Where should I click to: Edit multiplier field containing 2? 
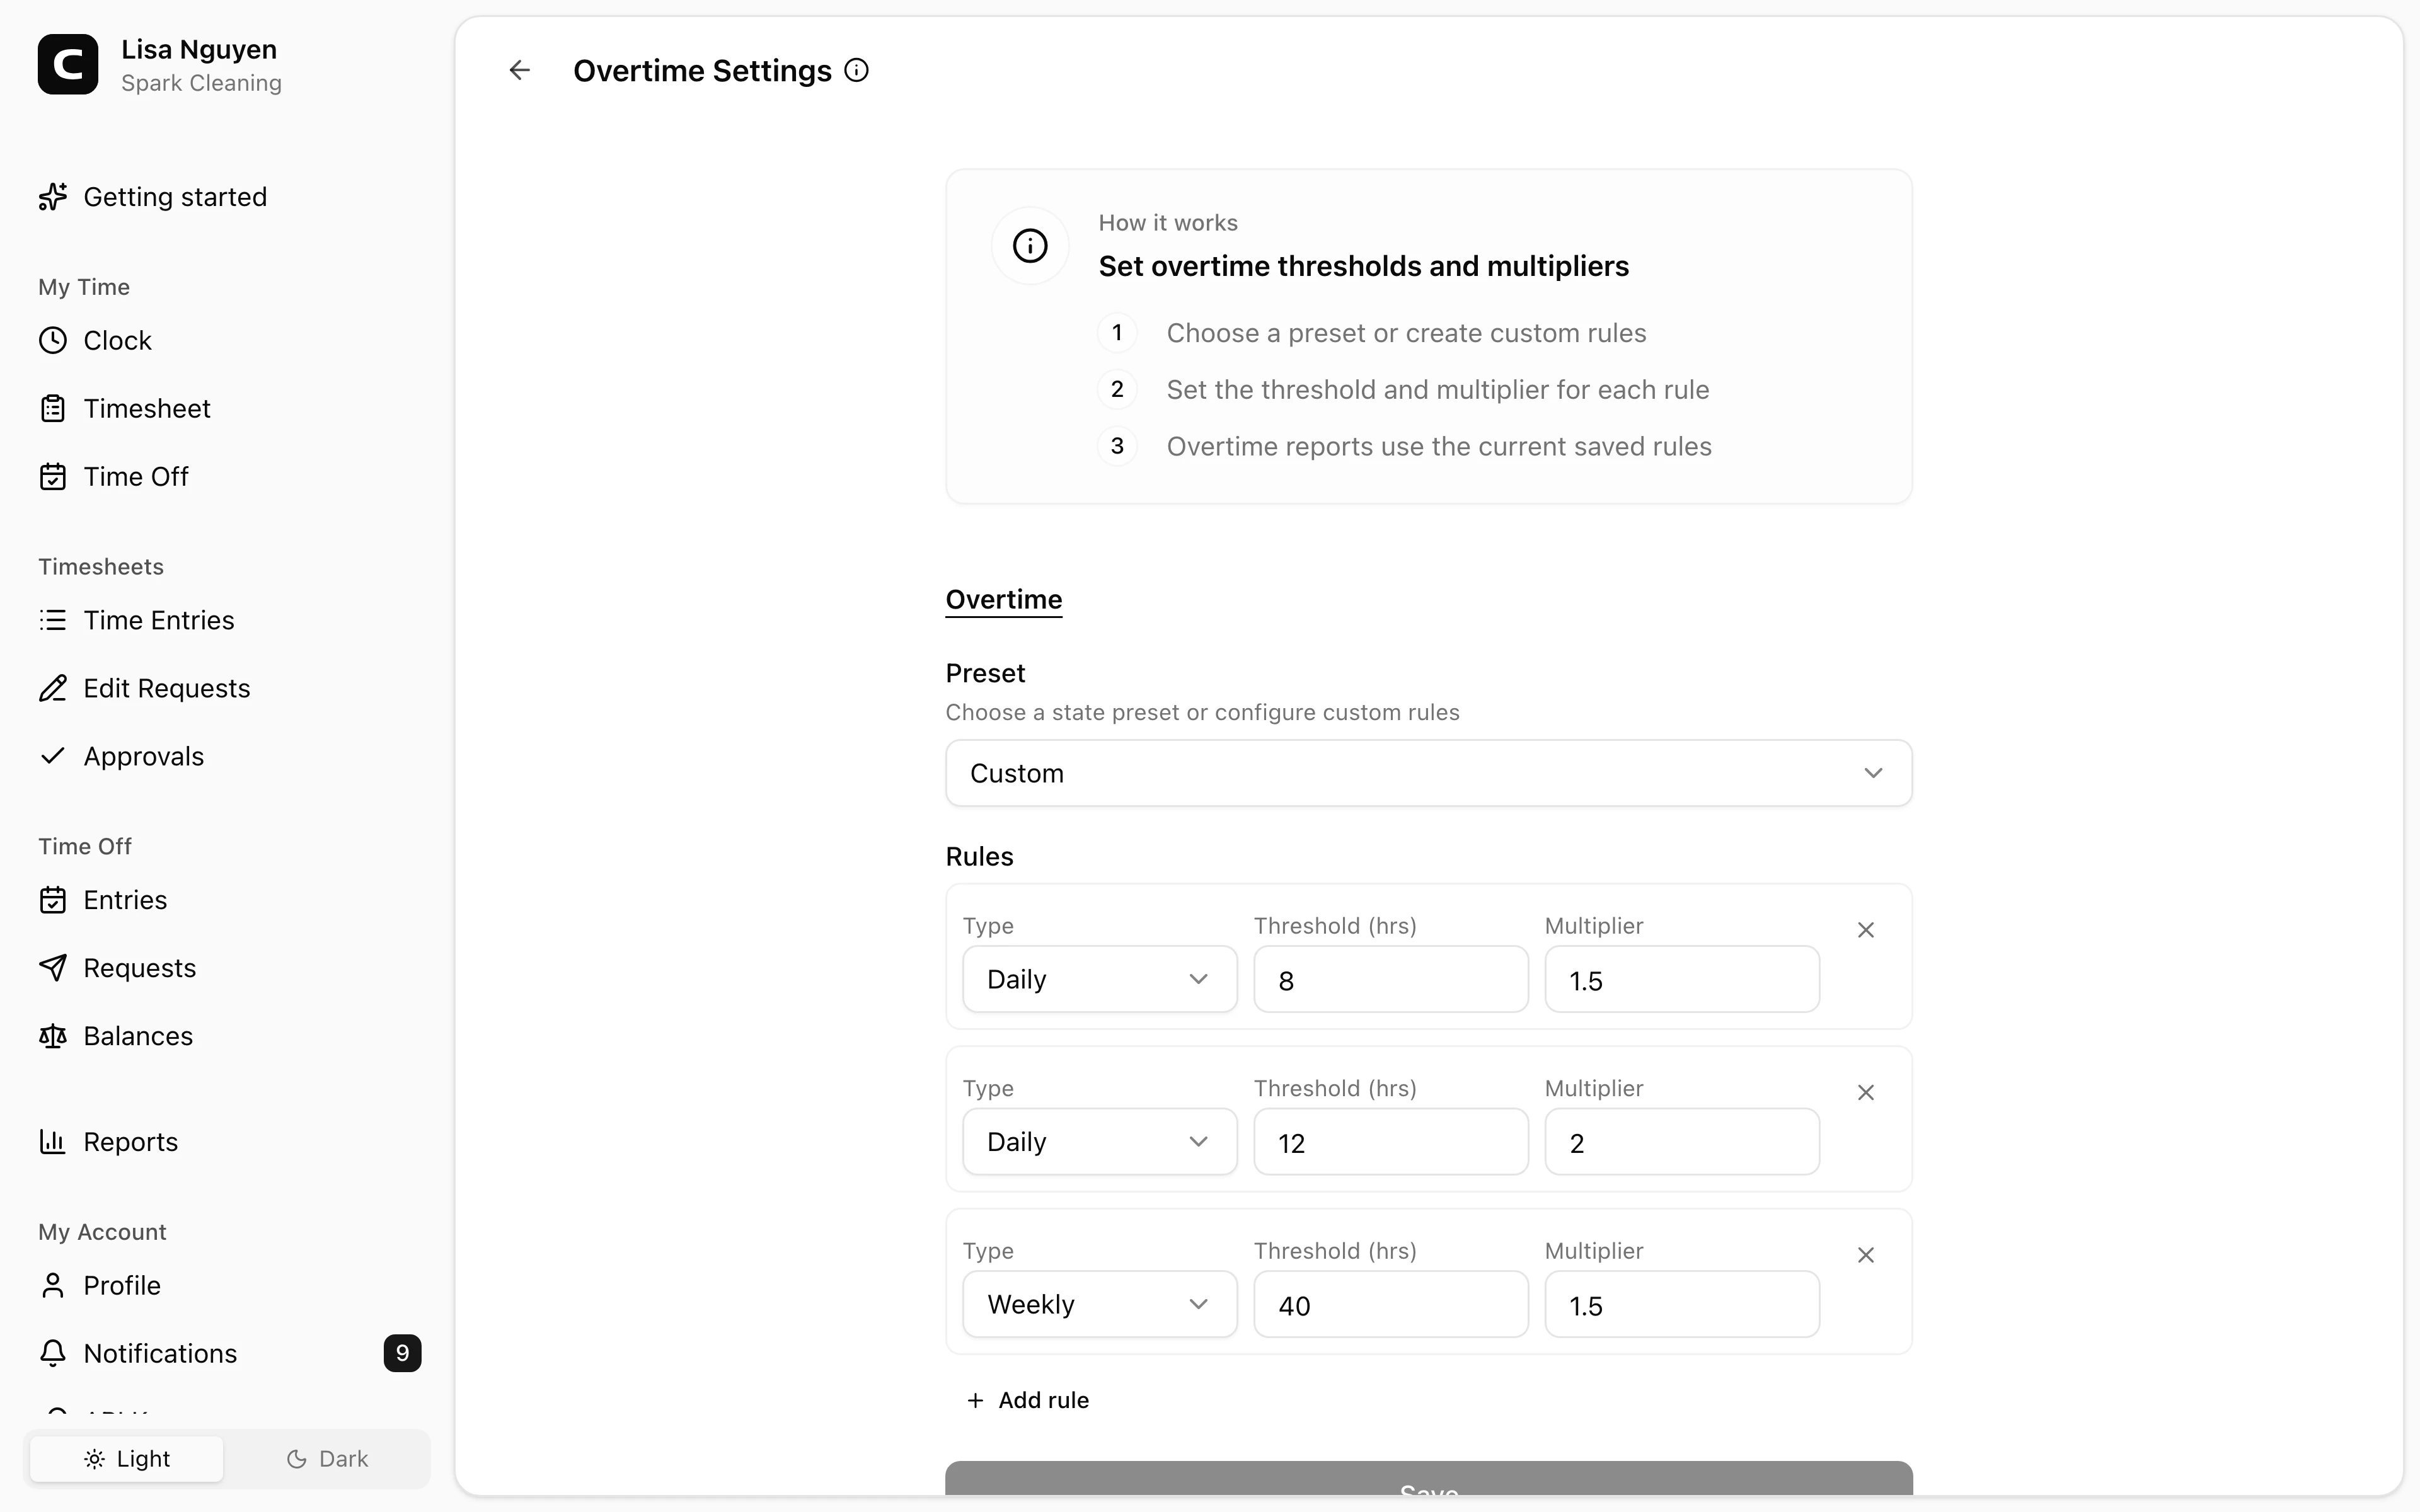click(1682, 1142)
